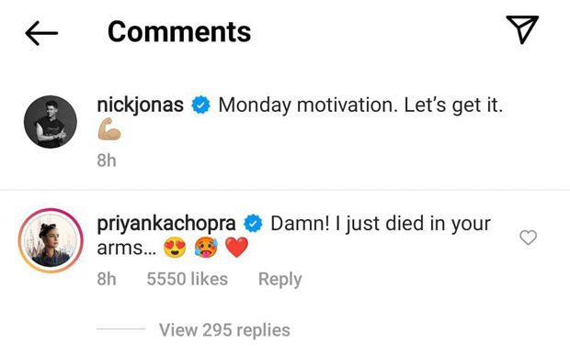The image size is (570, 354).
Task: Click the 8h timestamp under nickjonas caption
Action: coord(107,160)
